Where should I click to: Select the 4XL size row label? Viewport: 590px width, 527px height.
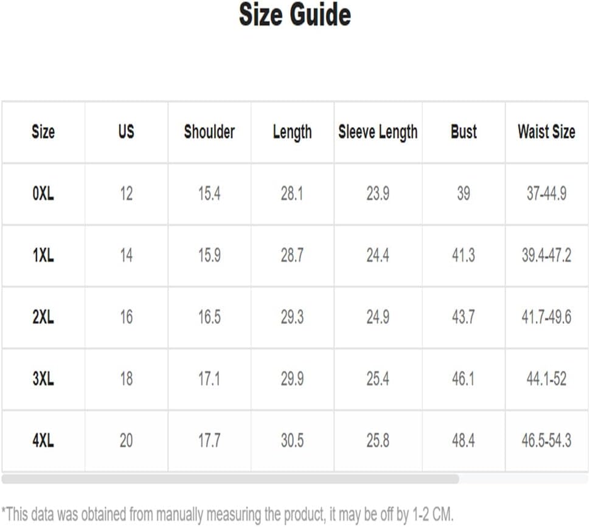43,441
